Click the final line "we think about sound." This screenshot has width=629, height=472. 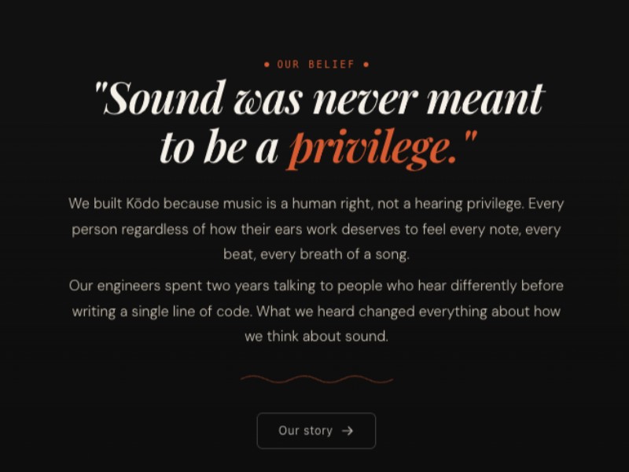pyautogui.click(x=316, y=336)
